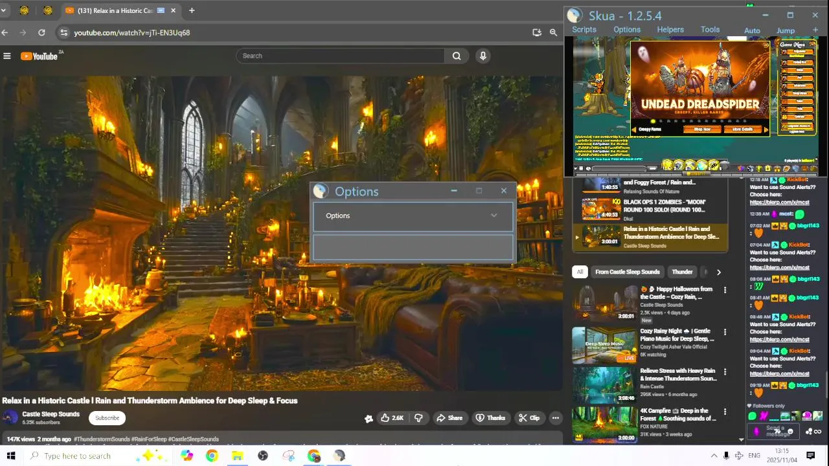Open menu for 4K Campfire video

(x=725, y=412)
